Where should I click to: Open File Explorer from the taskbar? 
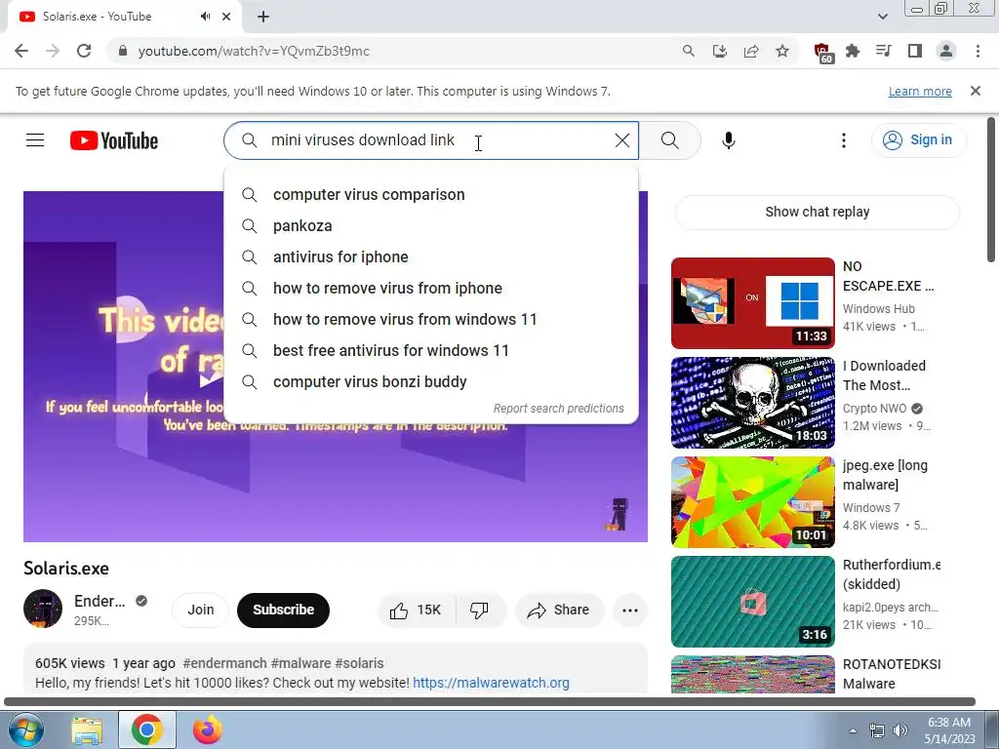pos(87,729)
